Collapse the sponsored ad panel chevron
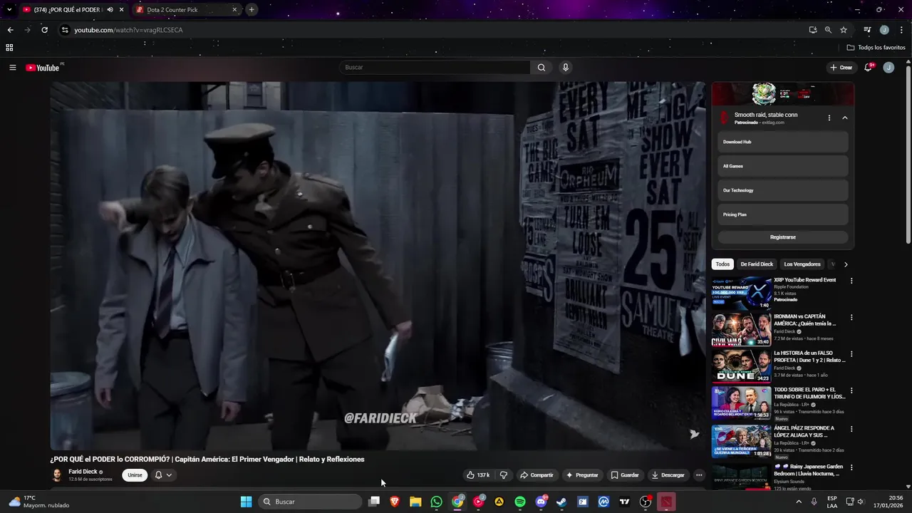 (x=845, y=118)
